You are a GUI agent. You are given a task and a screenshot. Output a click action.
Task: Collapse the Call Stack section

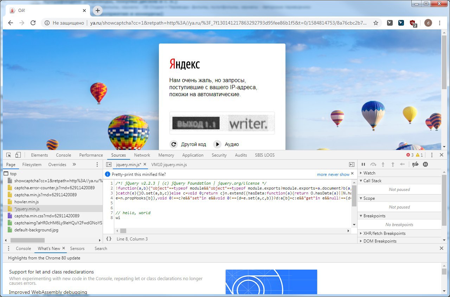point(400,180)
